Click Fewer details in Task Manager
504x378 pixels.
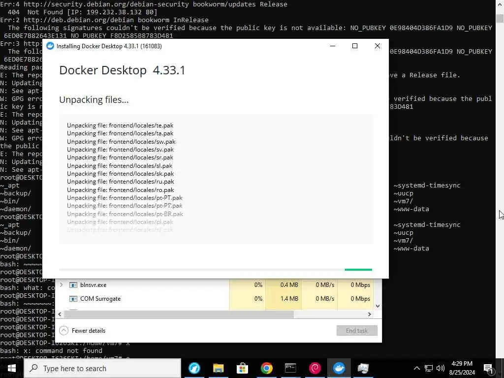click(x=89, y=330)
